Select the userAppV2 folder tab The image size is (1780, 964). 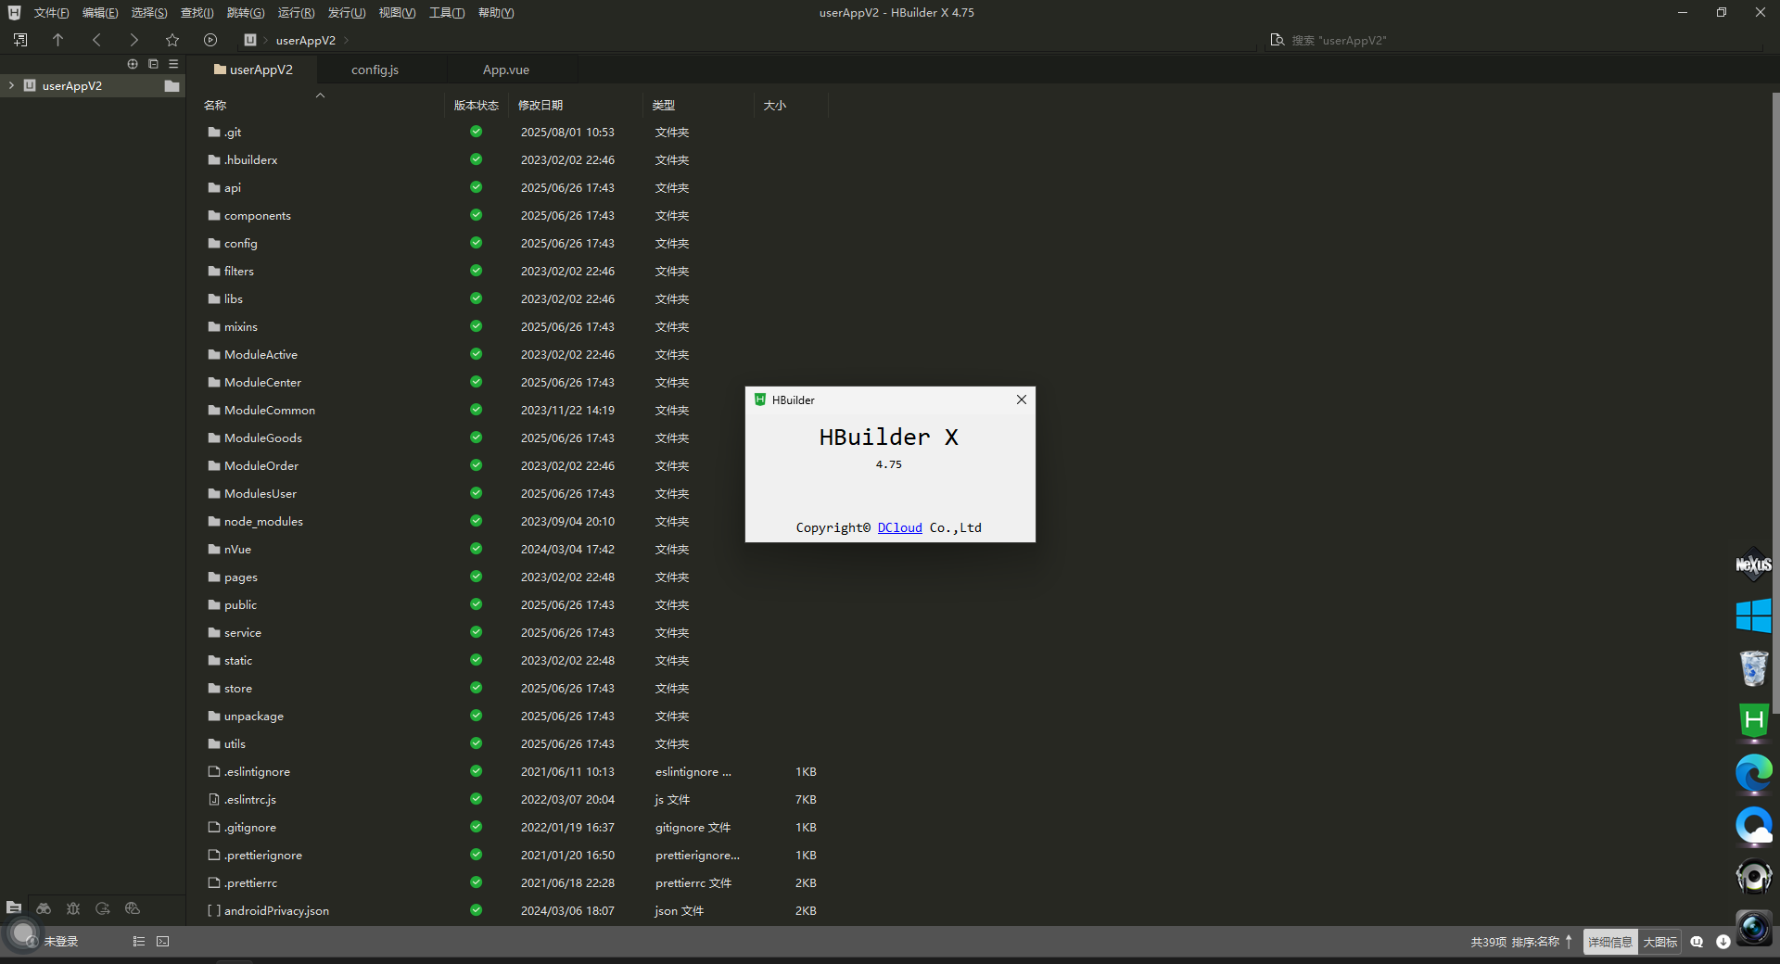[x=252, y=70]
